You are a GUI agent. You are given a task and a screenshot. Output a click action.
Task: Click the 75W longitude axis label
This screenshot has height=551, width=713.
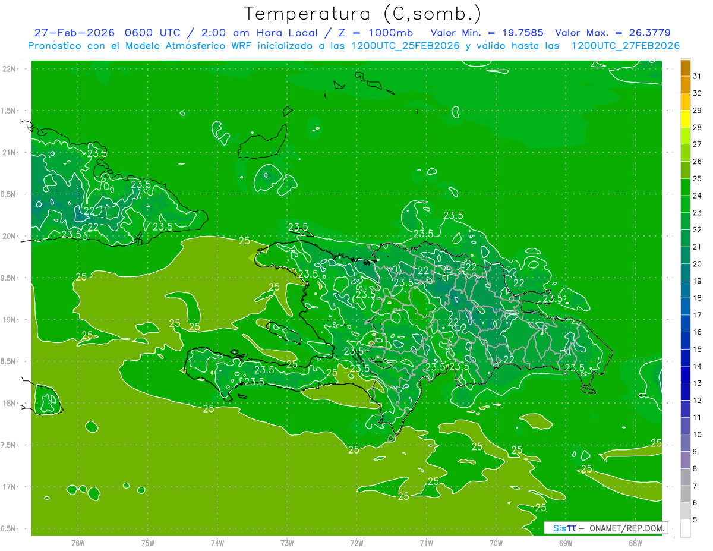click(148, 543)
